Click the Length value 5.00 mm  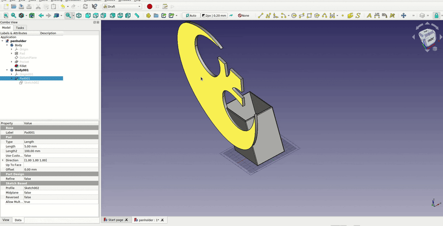tap(61, 147)
